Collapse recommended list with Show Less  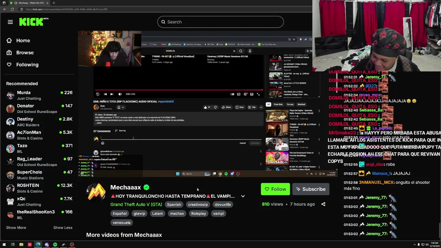63,228
